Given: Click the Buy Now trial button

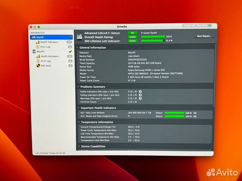Looking at the screenshot, I should (197, 25).
